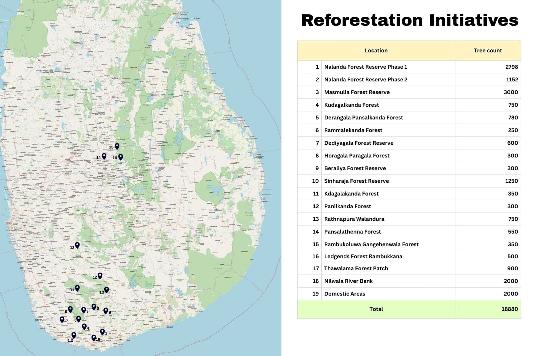Click the Location column header
535x356 pixels.
[376, 51]
